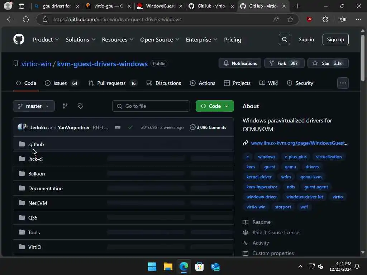Open the browser extensions puzzle icon
The width and height of the screenshot is (367, 275).
point(325,19)
